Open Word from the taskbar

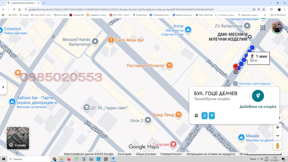(113, 159)
